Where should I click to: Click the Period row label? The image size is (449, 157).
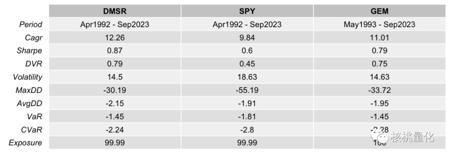pos(31,25)
